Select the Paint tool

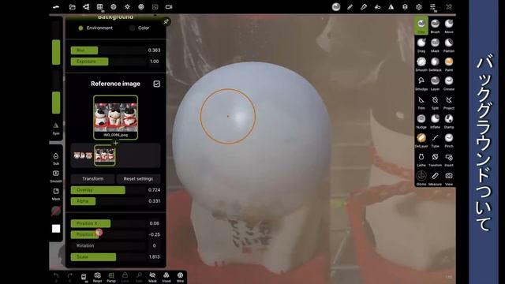click(x=449, y=64)
